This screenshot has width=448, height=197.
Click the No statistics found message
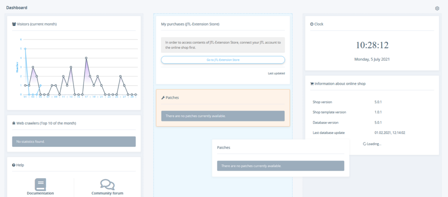[73, 142]
